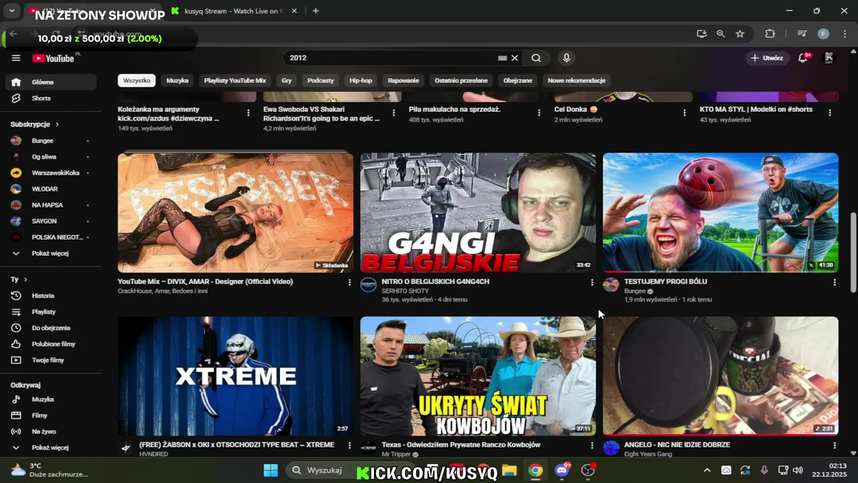Select the Hip-hop filter chip

click(x=361, y=80)
